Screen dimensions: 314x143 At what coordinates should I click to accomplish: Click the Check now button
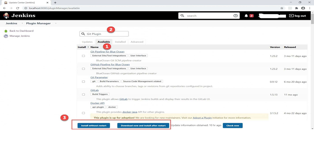coord(232,126)
